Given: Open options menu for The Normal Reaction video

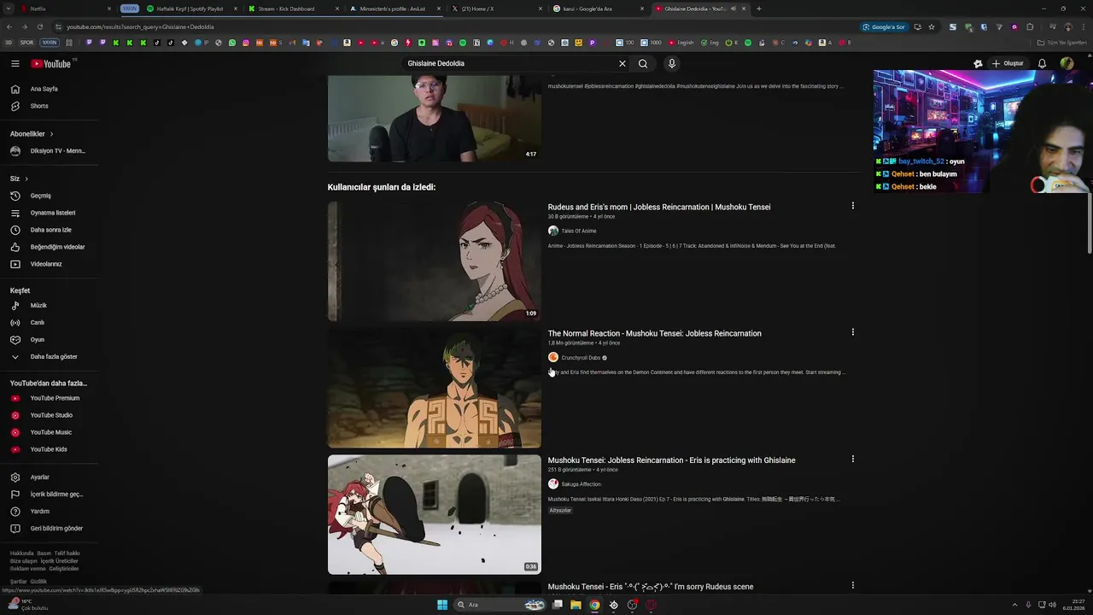Looking at the screenshot, I should [852, 332].
